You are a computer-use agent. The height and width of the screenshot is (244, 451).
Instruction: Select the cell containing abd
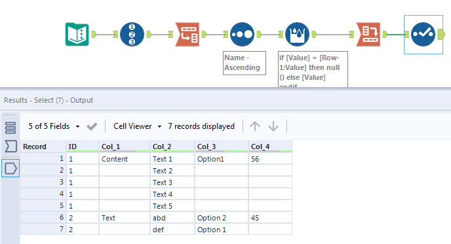172,218
